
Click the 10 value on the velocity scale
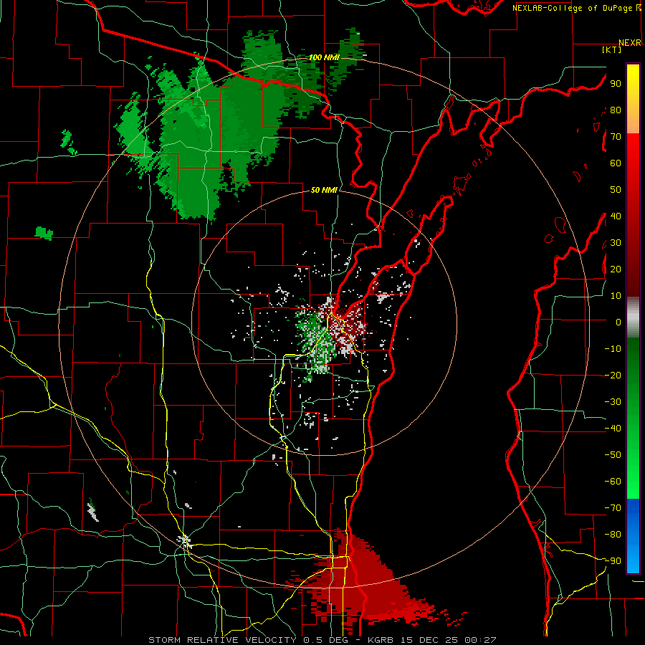click(616, 296)
